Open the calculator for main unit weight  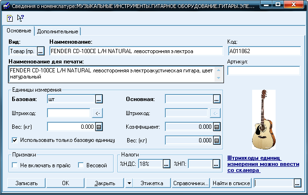click(216, 140)
